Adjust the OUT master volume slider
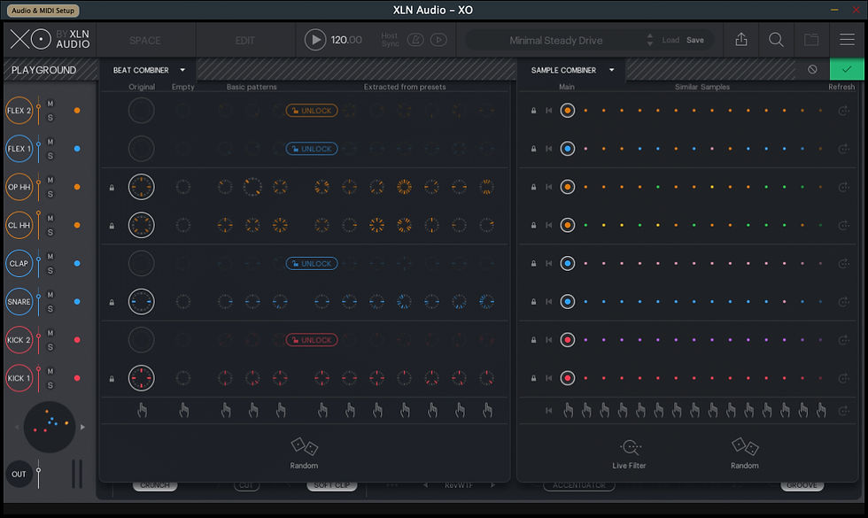Screen dimensions: 868x518 click(x=38, y=473)
